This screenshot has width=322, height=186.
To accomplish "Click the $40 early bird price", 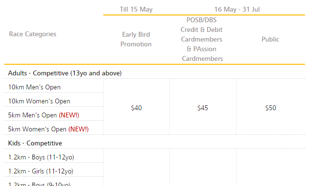I will [136, 108].
